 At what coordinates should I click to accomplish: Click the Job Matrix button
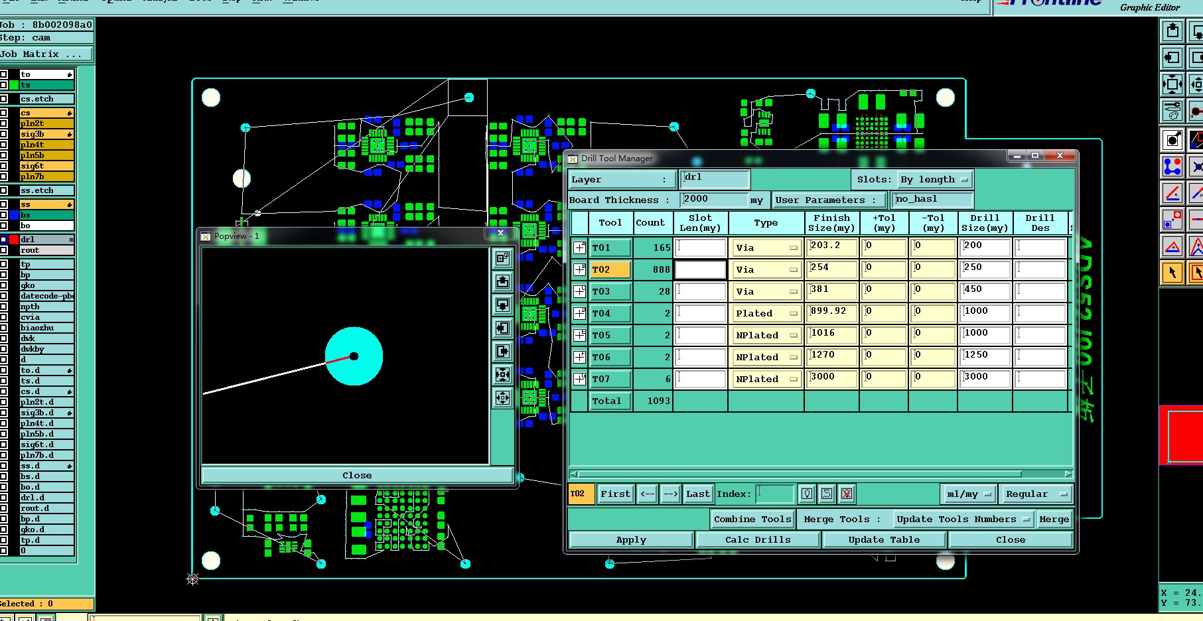coord(45,54)
